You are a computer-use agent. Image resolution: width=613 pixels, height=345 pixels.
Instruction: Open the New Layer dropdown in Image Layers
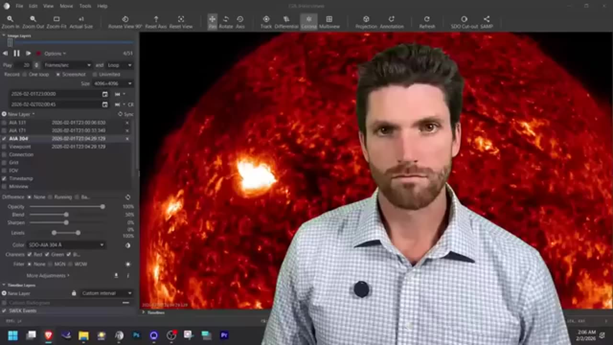tap(19, 114)
